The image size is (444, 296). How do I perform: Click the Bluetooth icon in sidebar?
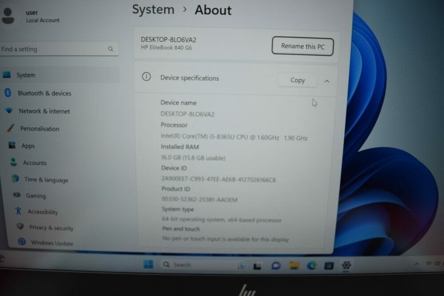8,93
